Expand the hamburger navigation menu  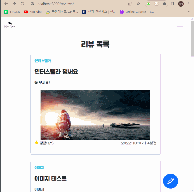(x=180, y=26)
